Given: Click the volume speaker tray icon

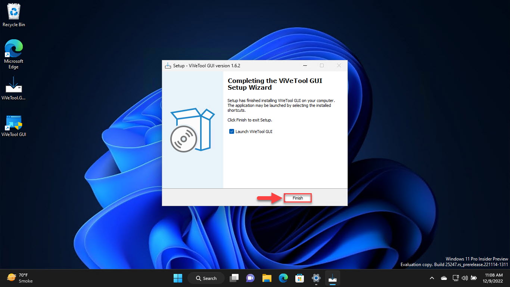Looking at the screenshot, I should (465, 278).
